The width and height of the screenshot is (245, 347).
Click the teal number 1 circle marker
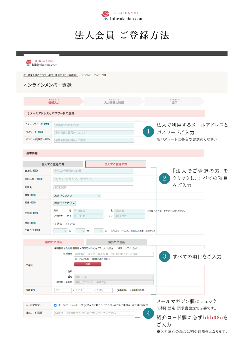148,132
